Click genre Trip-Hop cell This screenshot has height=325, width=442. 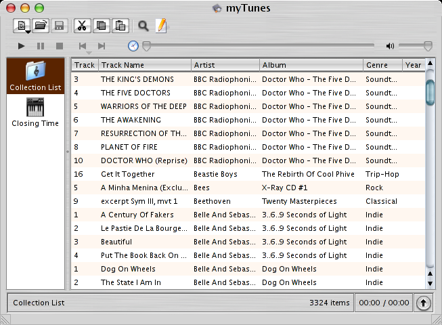tap(382, 174)
